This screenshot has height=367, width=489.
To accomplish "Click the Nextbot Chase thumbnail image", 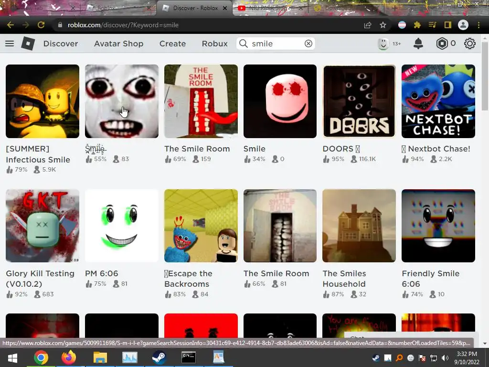I will (x=438, y=101).
